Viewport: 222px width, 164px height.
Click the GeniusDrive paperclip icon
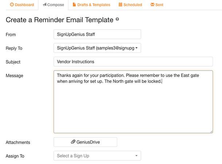(73, 142)
